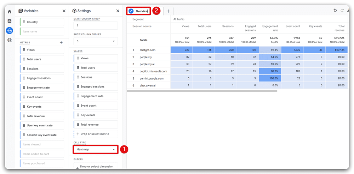Click Key events chip in Values
Image resolution: width=354 pixels, height=174 pixels.
tap(96, 115)
